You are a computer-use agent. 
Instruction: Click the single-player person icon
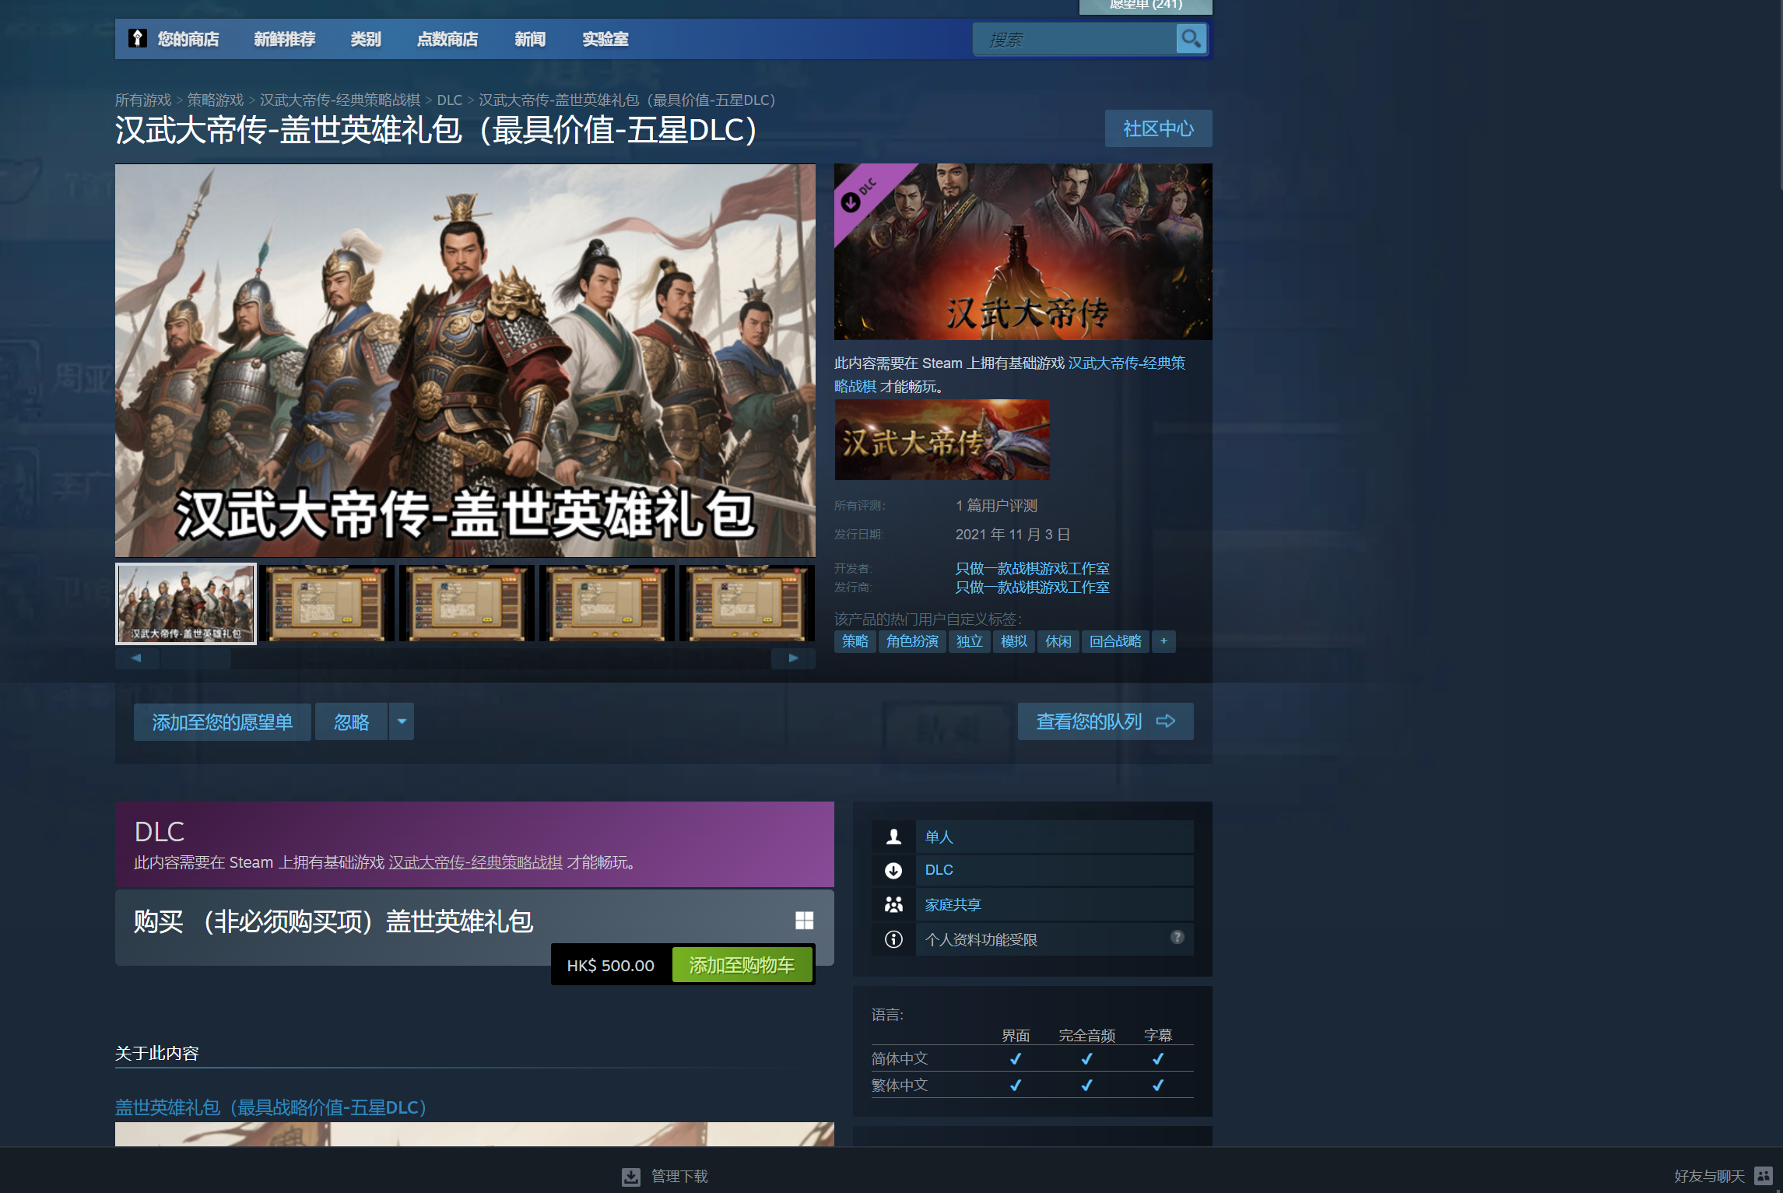[x=893, y=837]
